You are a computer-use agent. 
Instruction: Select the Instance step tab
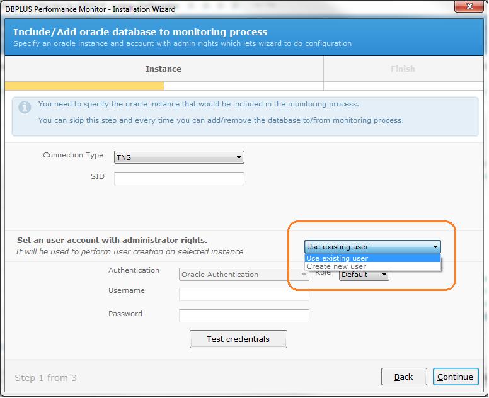[164, 69]
